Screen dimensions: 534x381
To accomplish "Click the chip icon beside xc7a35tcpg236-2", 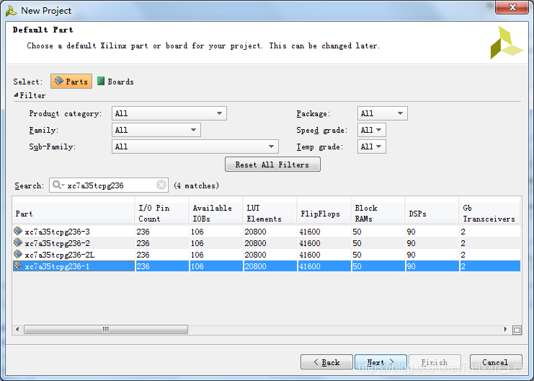I will pyautogui.click(x=18, y=243).
